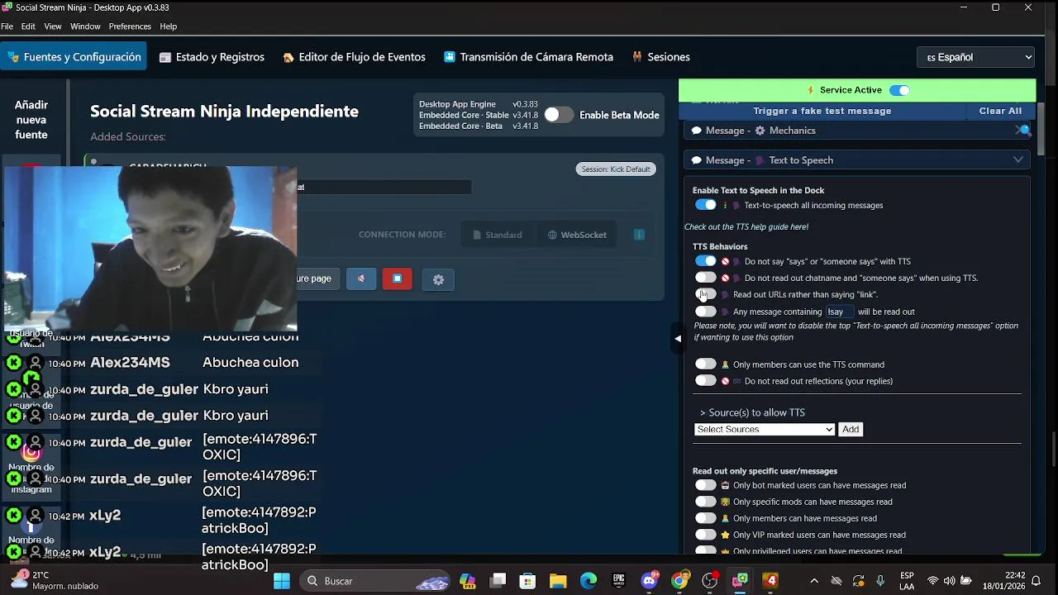
Task: Open Google Chrome from taskbar
Action: [679, 581]
